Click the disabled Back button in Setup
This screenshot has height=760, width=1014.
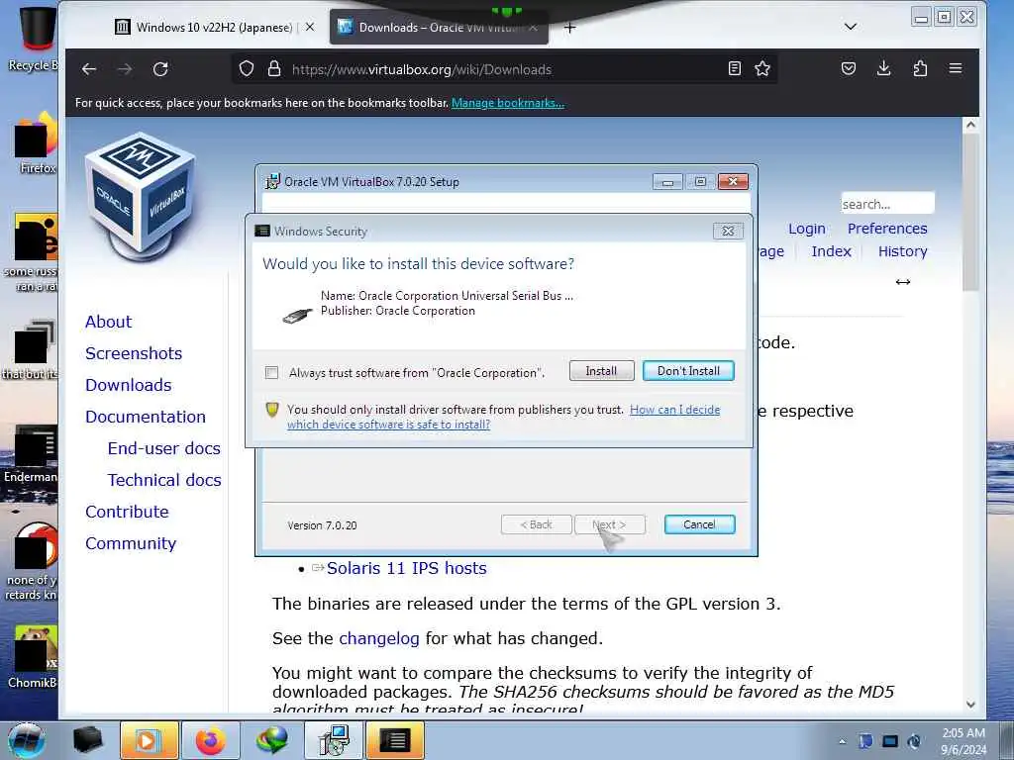pyautogui.click(x=536, y=524)
